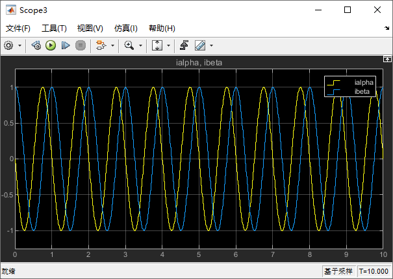The image size is (393, 279).
Task: Run the simulation with the play button
Action: pos(51,45)
